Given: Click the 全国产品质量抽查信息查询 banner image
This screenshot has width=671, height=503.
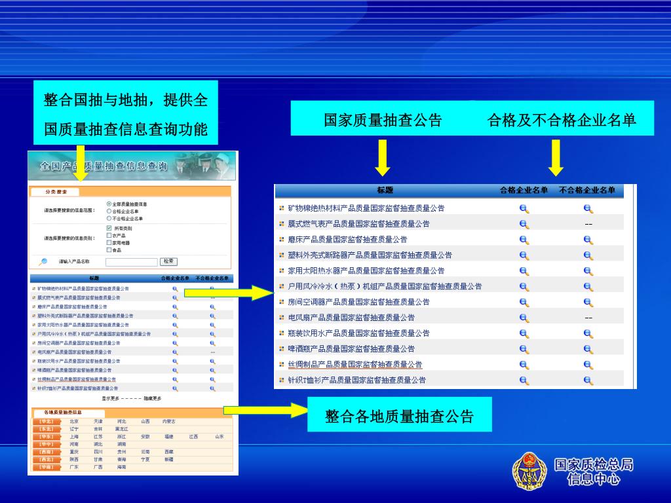Looking at the screenshot, I should tap(132, 166).
